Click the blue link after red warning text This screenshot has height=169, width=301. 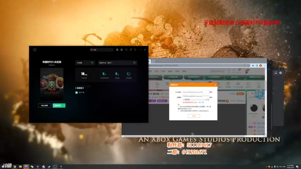click(x=201, y=103)
